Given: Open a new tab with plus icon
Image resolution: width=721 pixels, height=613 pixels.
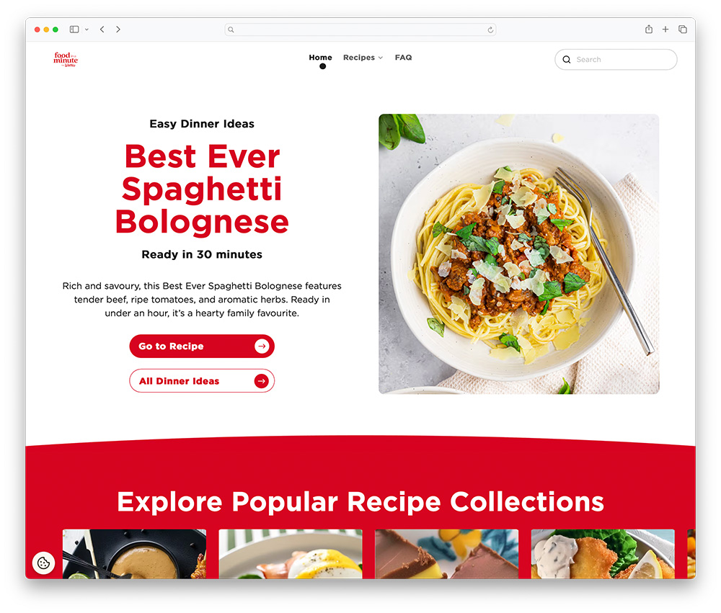Looking at the screenshot, I should [x=665, y=30].
